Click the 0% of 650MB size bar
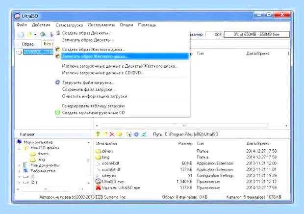Image resolution: width=304 pixels, height=214 pixels. coord(257,34)
